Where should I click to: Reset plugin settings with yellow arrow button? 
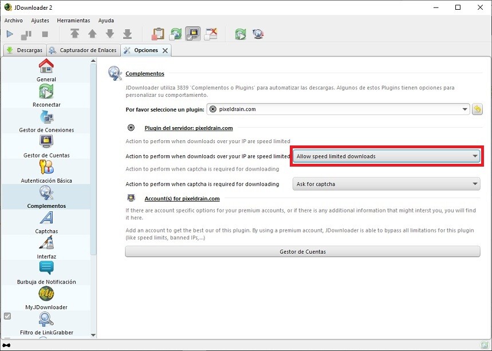coord(477,109)
